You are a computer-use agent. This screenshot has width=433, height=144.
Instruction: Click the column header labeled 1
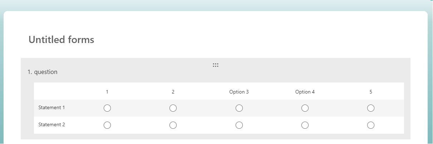click(107, 92)
